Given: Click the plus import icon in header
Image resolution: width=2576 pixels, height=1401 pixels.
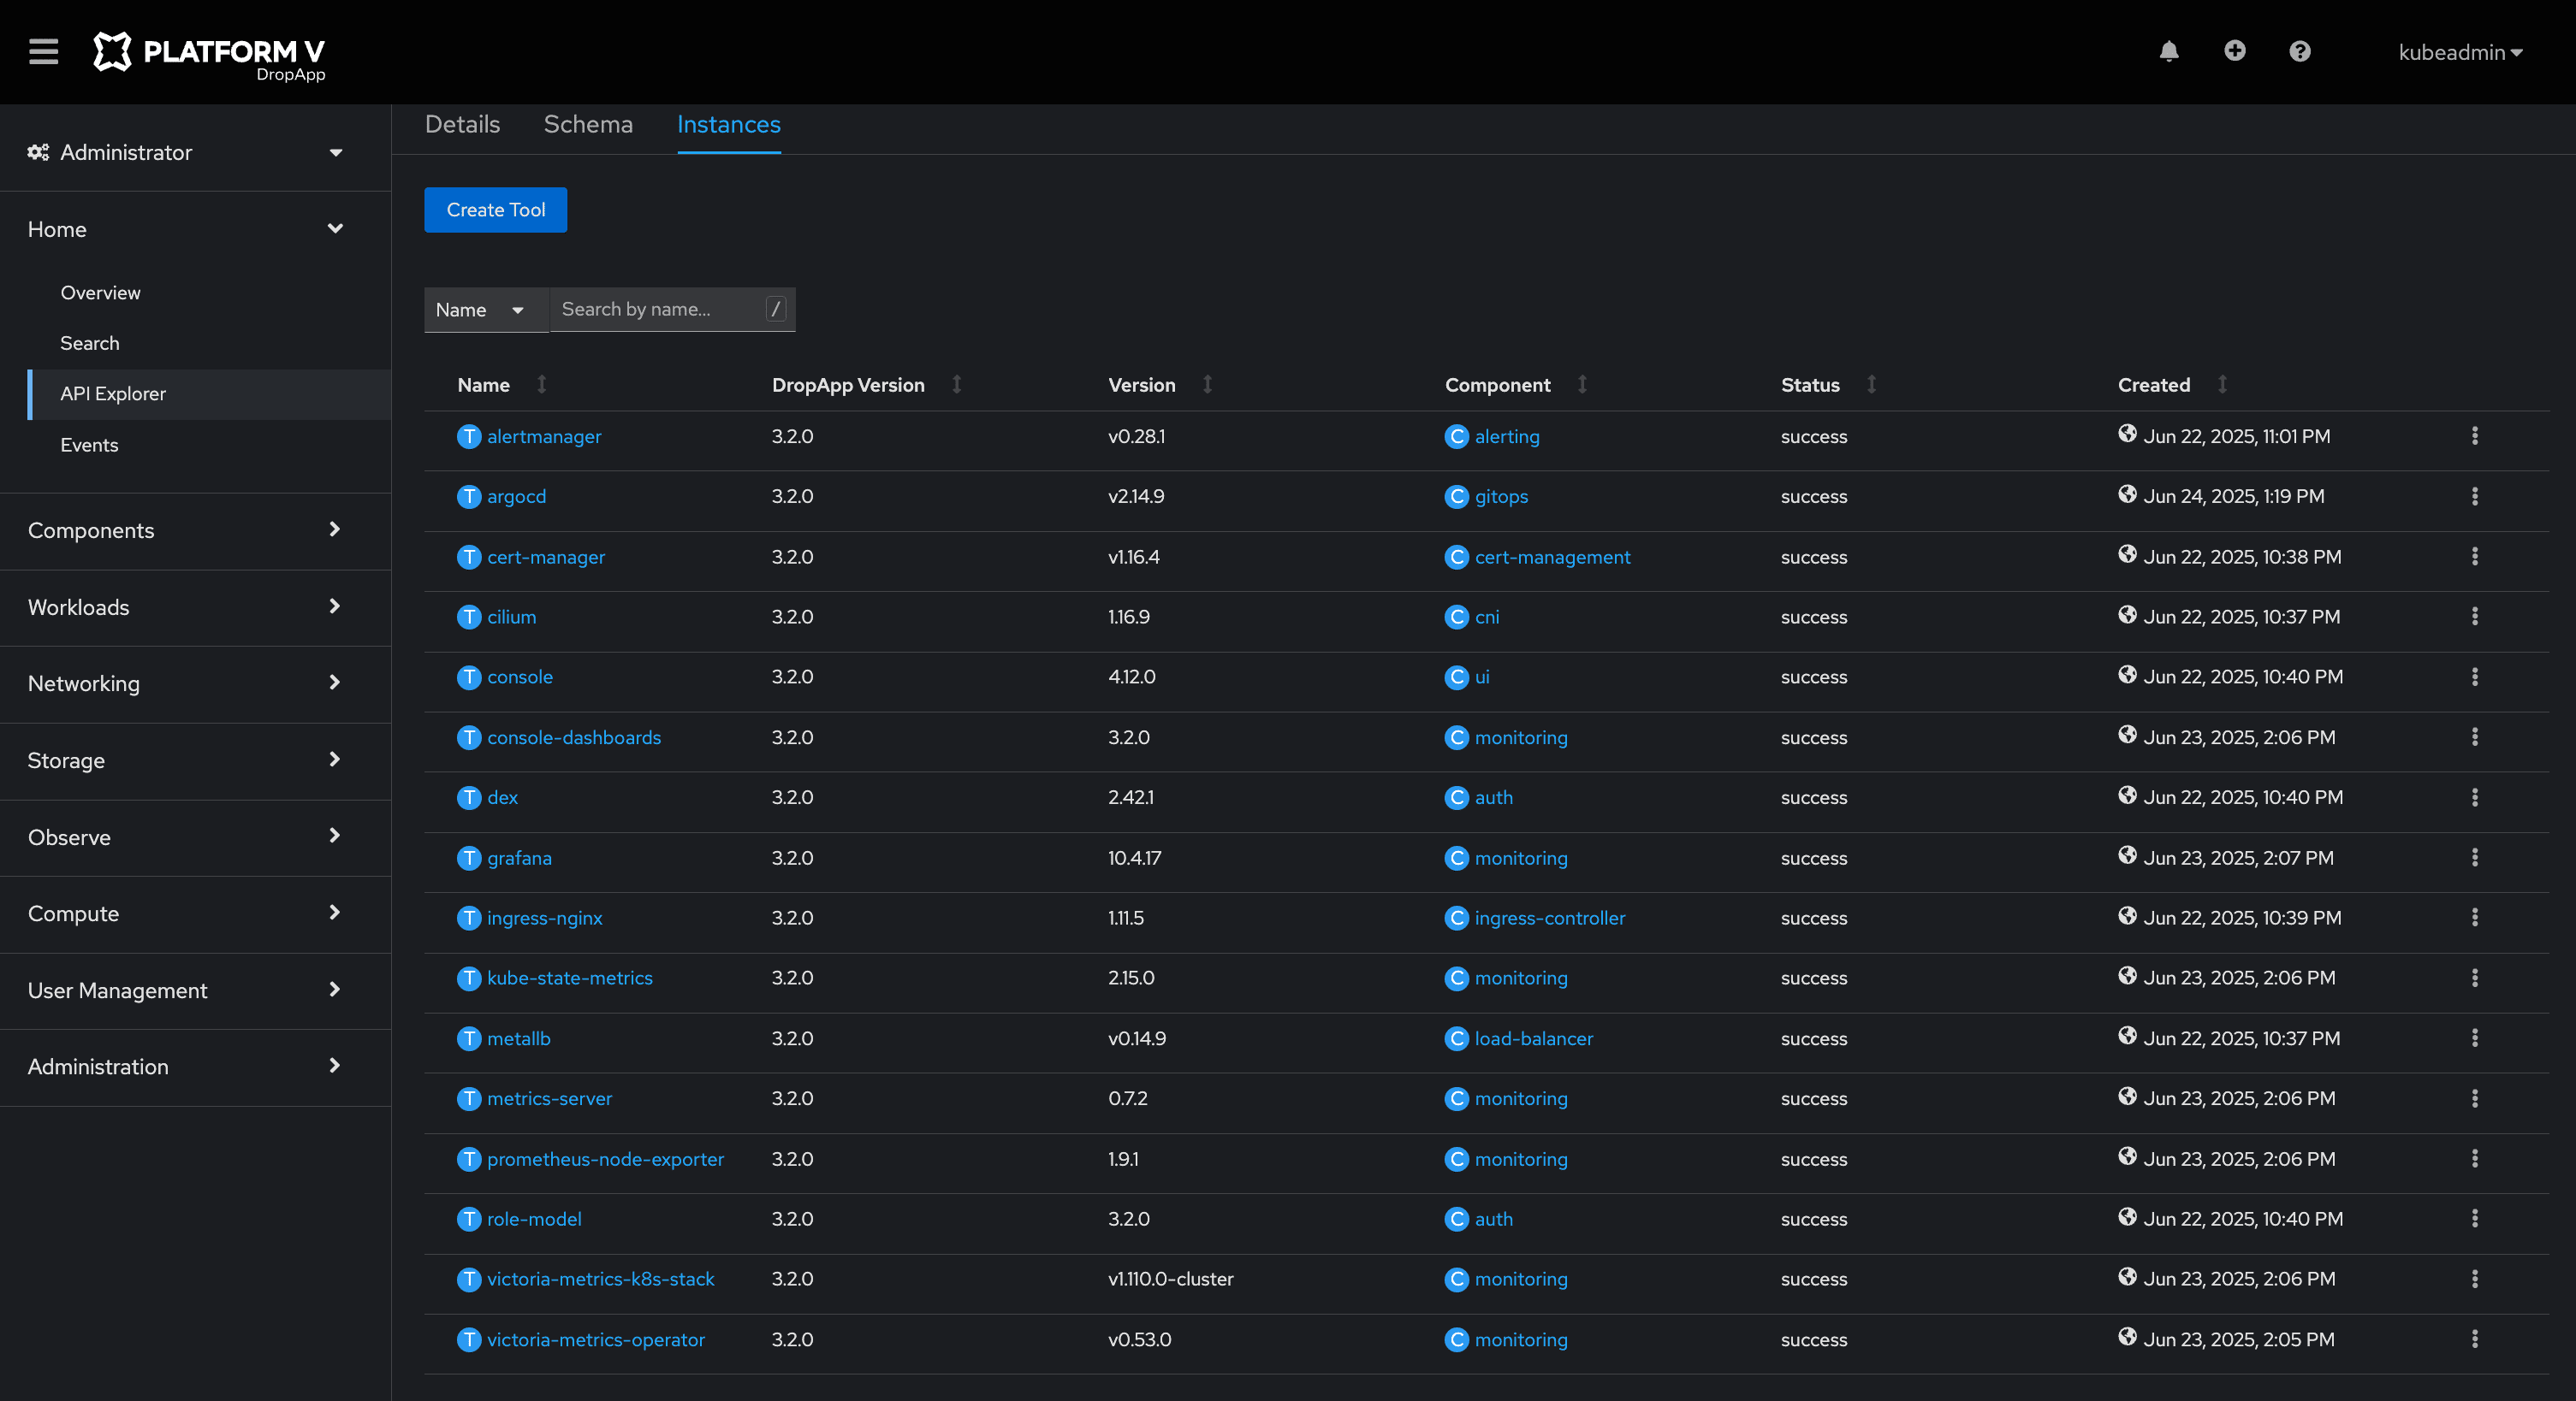Looking at the screenshot, I should coord(2234,51).
